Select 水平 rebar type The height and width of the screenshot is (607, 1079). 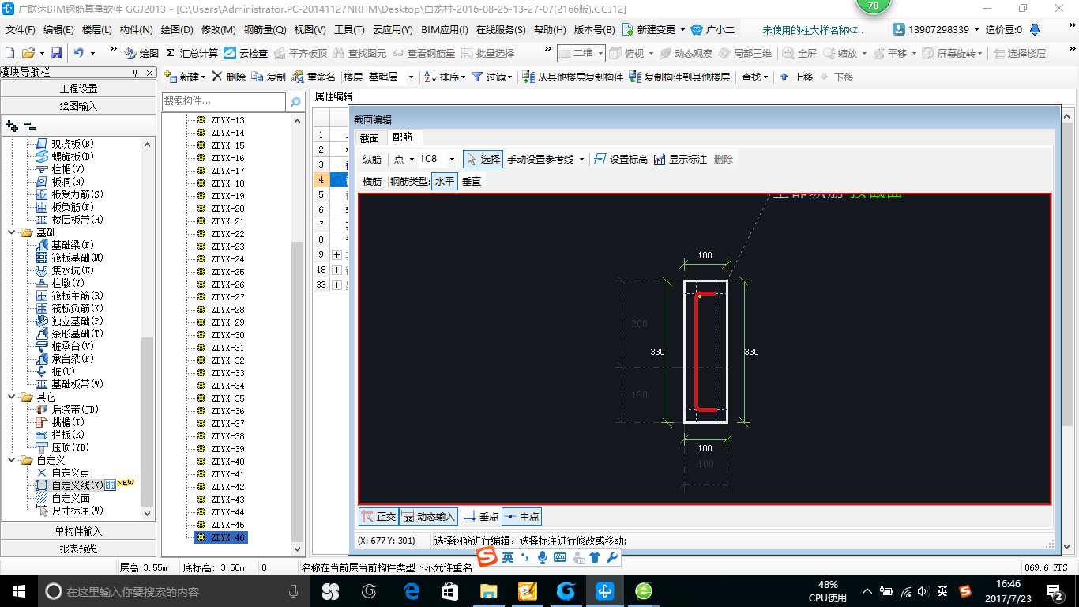pyautogui.click(x=445, y=181)
